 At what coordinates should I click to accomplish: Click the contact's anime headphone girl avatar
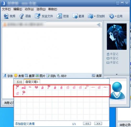(x=117, y=37)
